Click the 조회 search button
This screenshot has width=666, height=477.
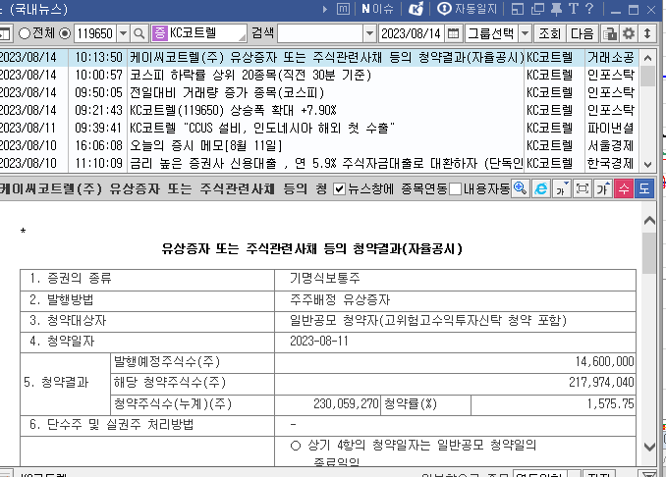pos(550,33)
